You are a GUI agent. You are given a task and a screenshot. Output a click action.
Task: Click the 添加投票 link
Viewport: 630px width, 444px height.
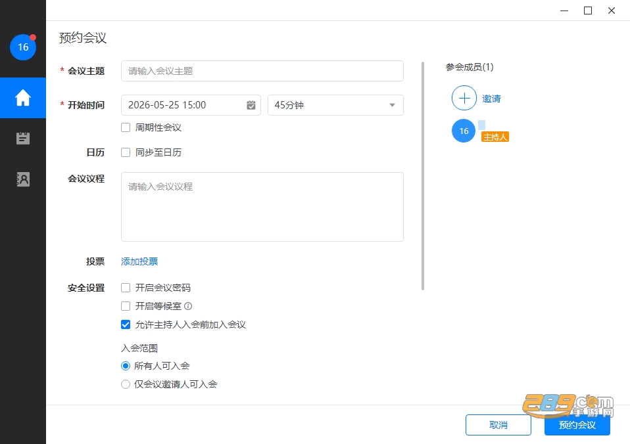point(139,261)
